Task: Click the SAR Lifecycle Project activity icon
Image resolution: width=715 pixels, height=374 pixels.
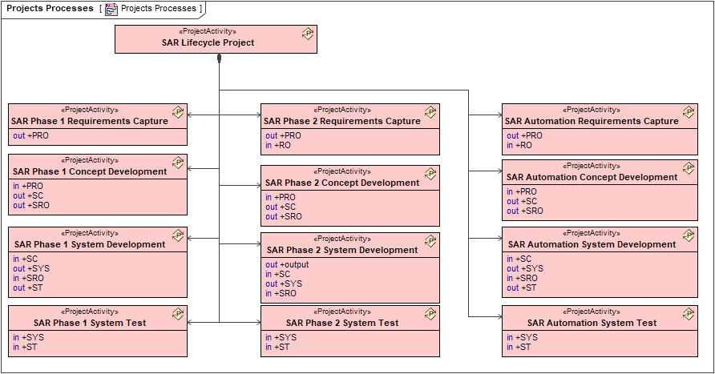Action: pyautogui.click(x=308, y=34)
